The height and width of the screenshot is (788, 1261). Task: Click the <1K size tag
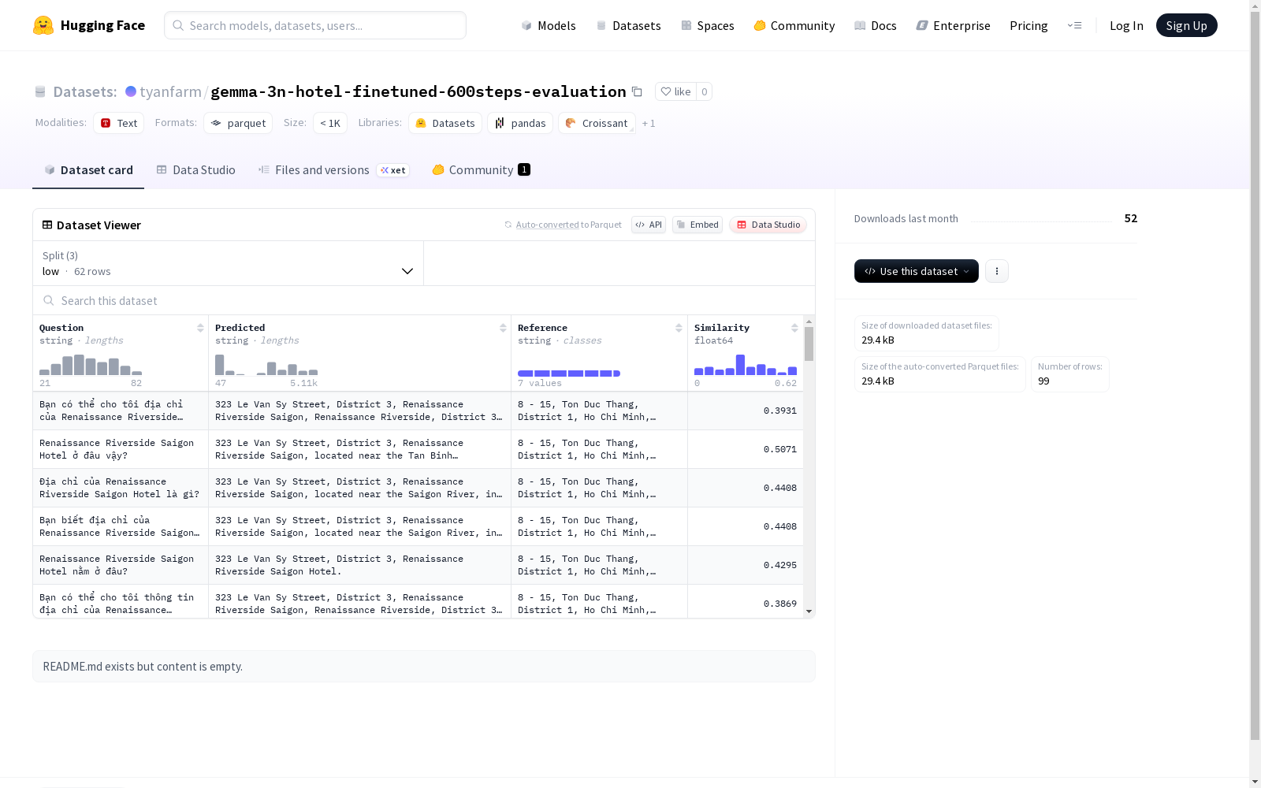tap(330, 123)
